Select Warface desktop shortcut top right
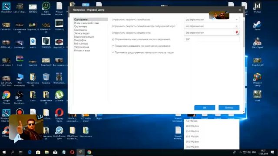278x156 pixels. point(257,8)
